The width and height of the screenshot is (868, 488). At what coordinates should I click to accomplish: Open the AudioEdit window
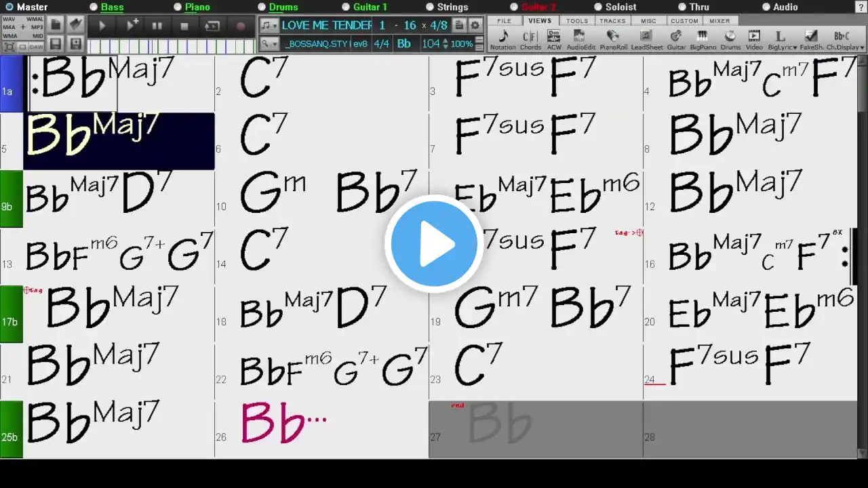580,40
